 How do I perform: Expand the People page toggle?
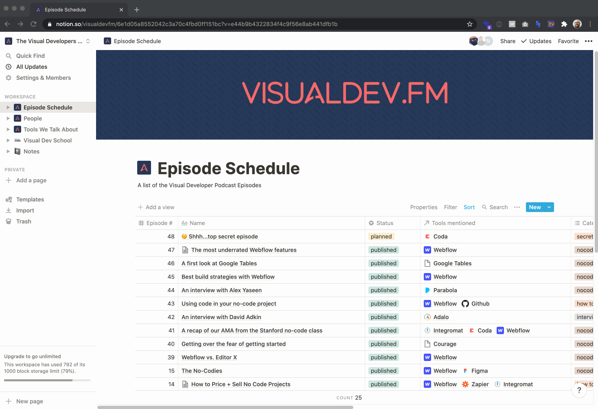8,118
